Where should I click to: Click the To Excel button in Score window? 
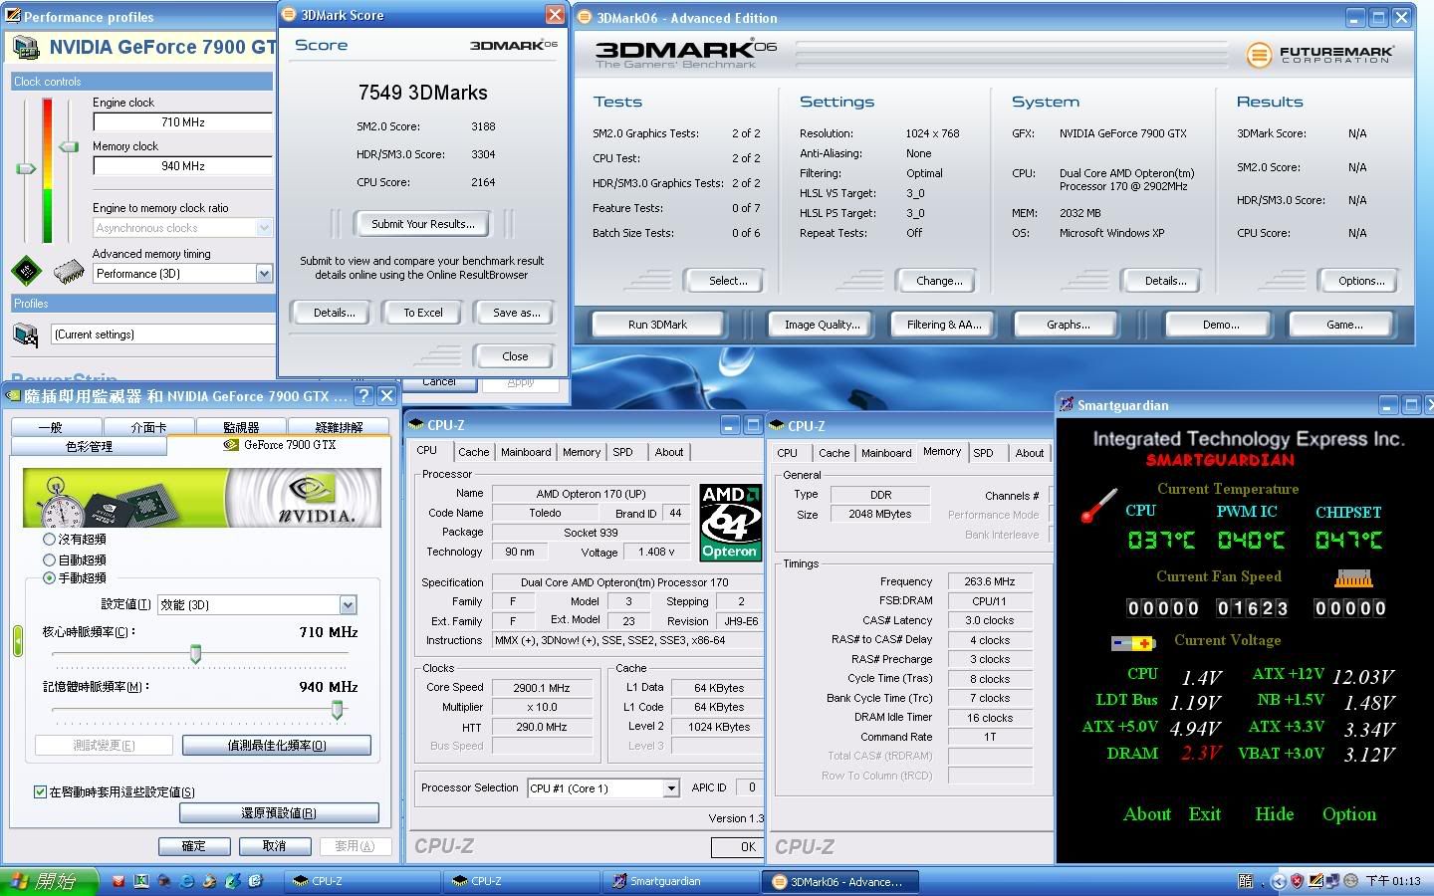coord(423,313)
